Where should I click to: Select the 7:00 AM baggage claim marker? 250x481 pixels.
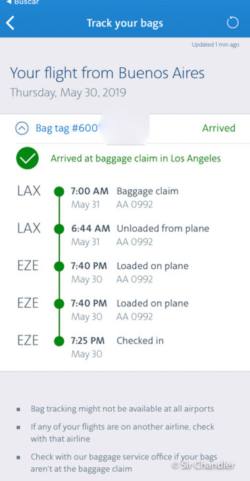click(59, 192)
